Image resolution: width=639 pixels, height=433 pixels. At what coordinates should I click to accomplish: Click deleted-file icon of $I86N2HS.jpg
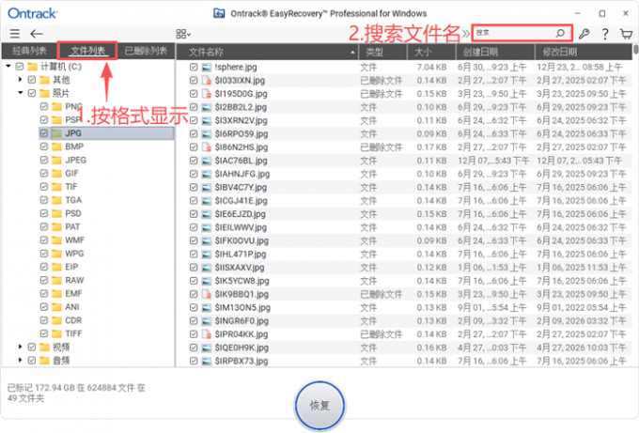pyautogui.click(x=207, y=147)
